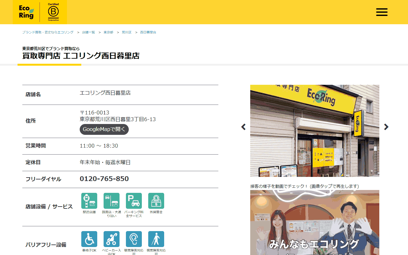Play the みんなもエコリング staff video
408x255 pixels.
(315, 222)
